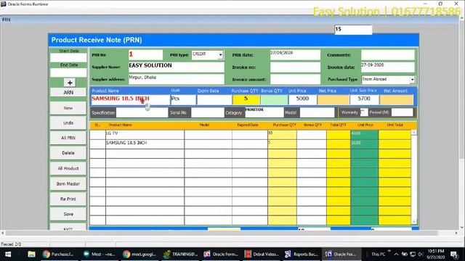The width and height of the screenshot is (465, 261).
Task: Switch to the Chrome Purchase taskbar window
Action: tap(58, 254)
